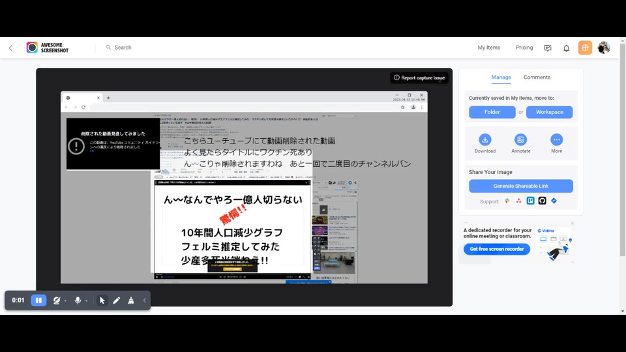This screenshot has height=352, width=626.
Task: Select the Jira support icon
Action: [554, 201]
